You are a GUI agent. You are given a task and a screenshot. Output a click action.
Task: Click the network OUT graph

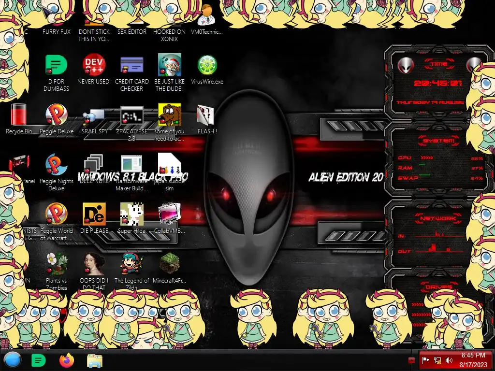(439, 249)
